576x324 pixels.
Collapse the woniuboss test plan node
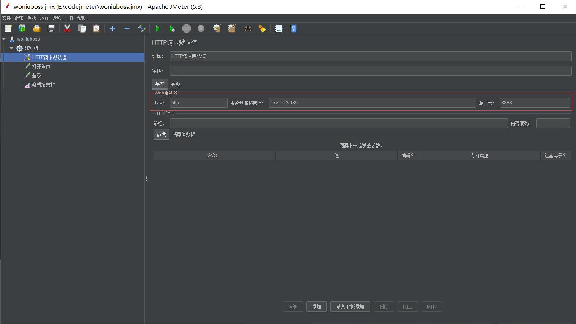[x=4, y=39]
